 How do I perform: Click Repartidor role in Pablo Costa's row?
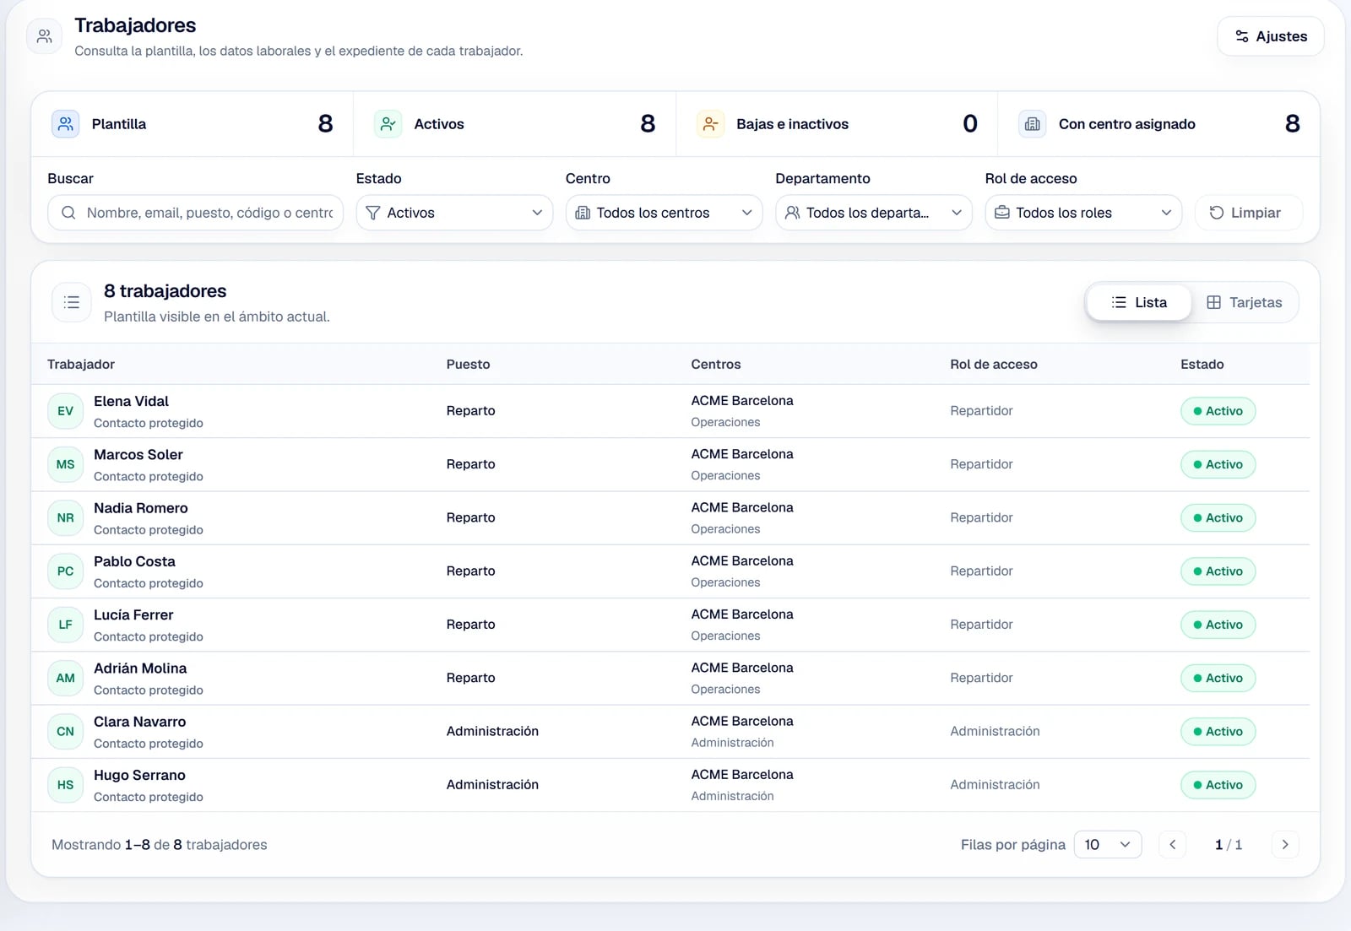981,571
